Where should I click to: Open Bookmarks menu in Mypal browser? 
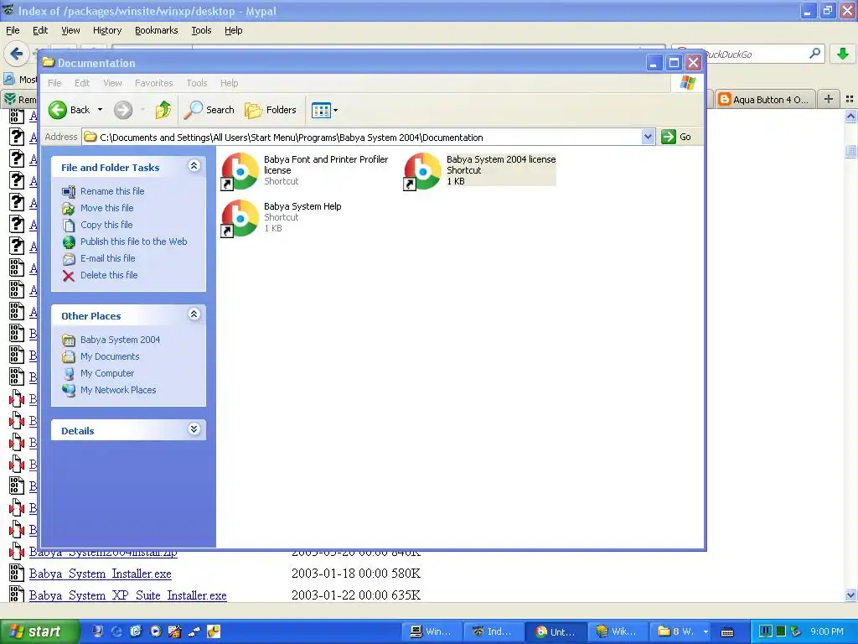coord(156,31)
